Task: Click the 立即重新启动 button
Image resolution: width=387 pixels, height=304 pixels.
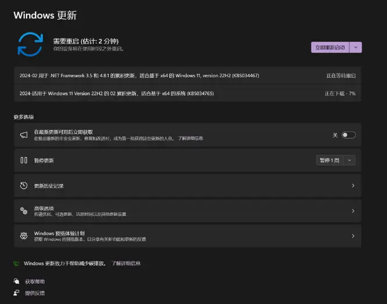Action: (x=330, y=48)
